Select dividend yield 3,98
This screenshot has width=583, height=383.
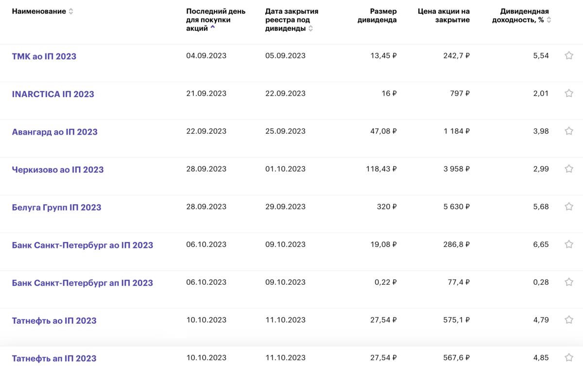pos(541,131)
